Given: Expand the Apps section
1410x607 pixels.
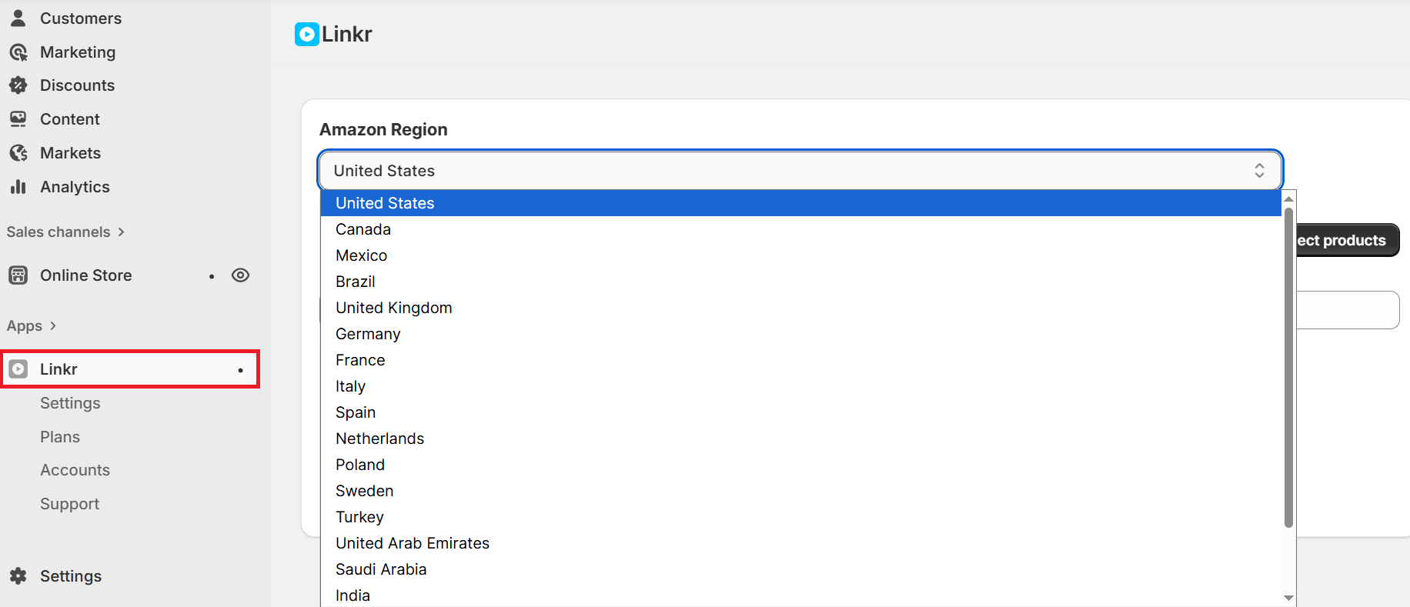Looking at the screenshot, I should tap(32, 325).
